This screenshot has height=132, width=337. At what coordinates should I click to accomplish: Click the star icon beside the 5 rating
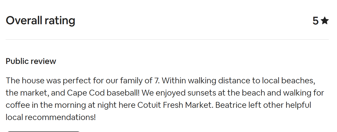pos(324,21)
